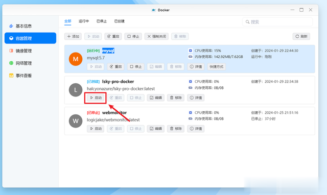Remove the webmonitor container

point(176,129)
